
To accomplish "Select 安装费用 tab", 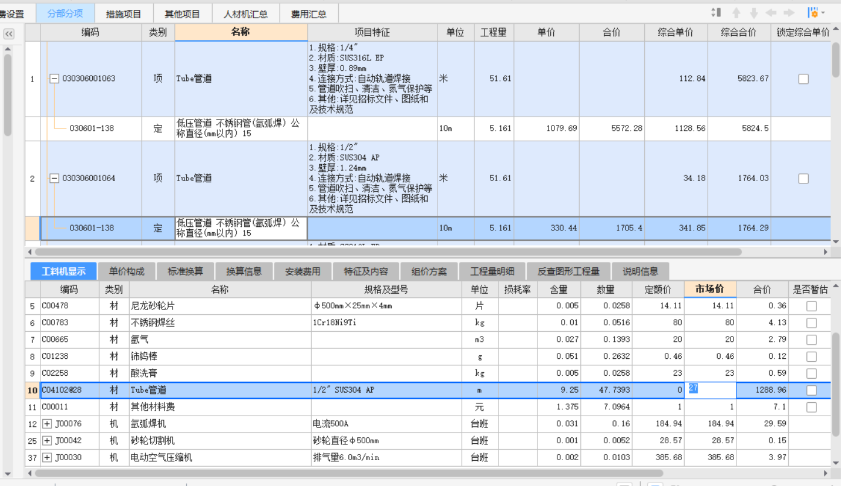I will click(302, 271).
